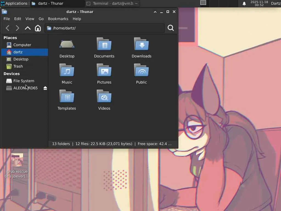Click the dartz - Thunar taskbar button
The width and height of the screenshot is (281, 211).
coord(58,3)
